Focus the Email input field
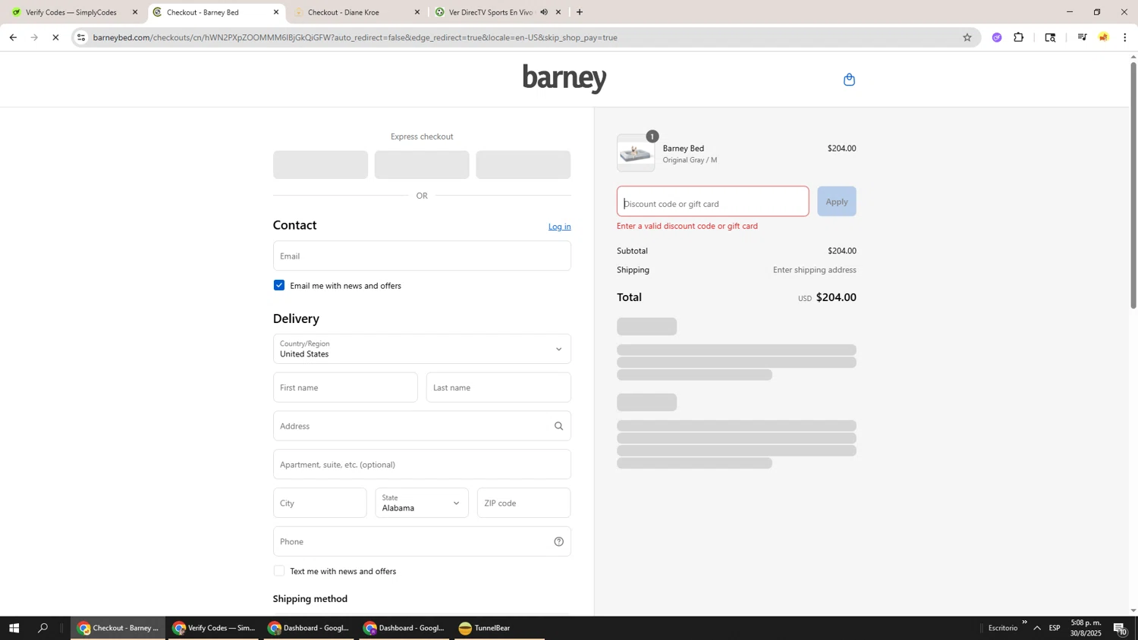 click(x=422, y=256)
